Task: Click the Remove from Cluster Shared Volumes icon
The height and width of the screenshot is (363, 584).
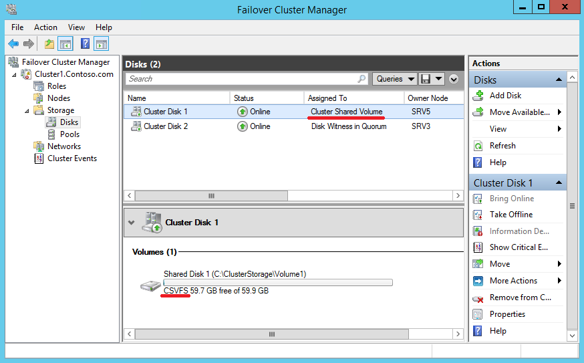Action: [478, 298]
